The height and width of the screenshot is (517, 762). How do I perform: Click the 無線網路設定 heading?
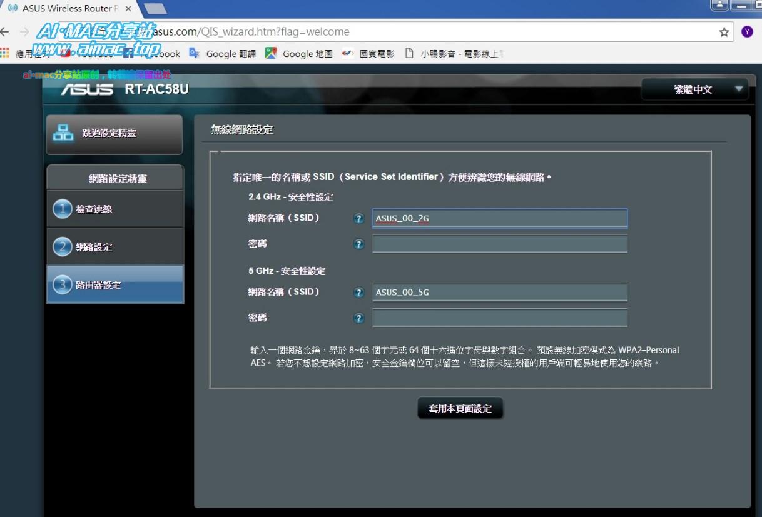(x=242, y=130)
